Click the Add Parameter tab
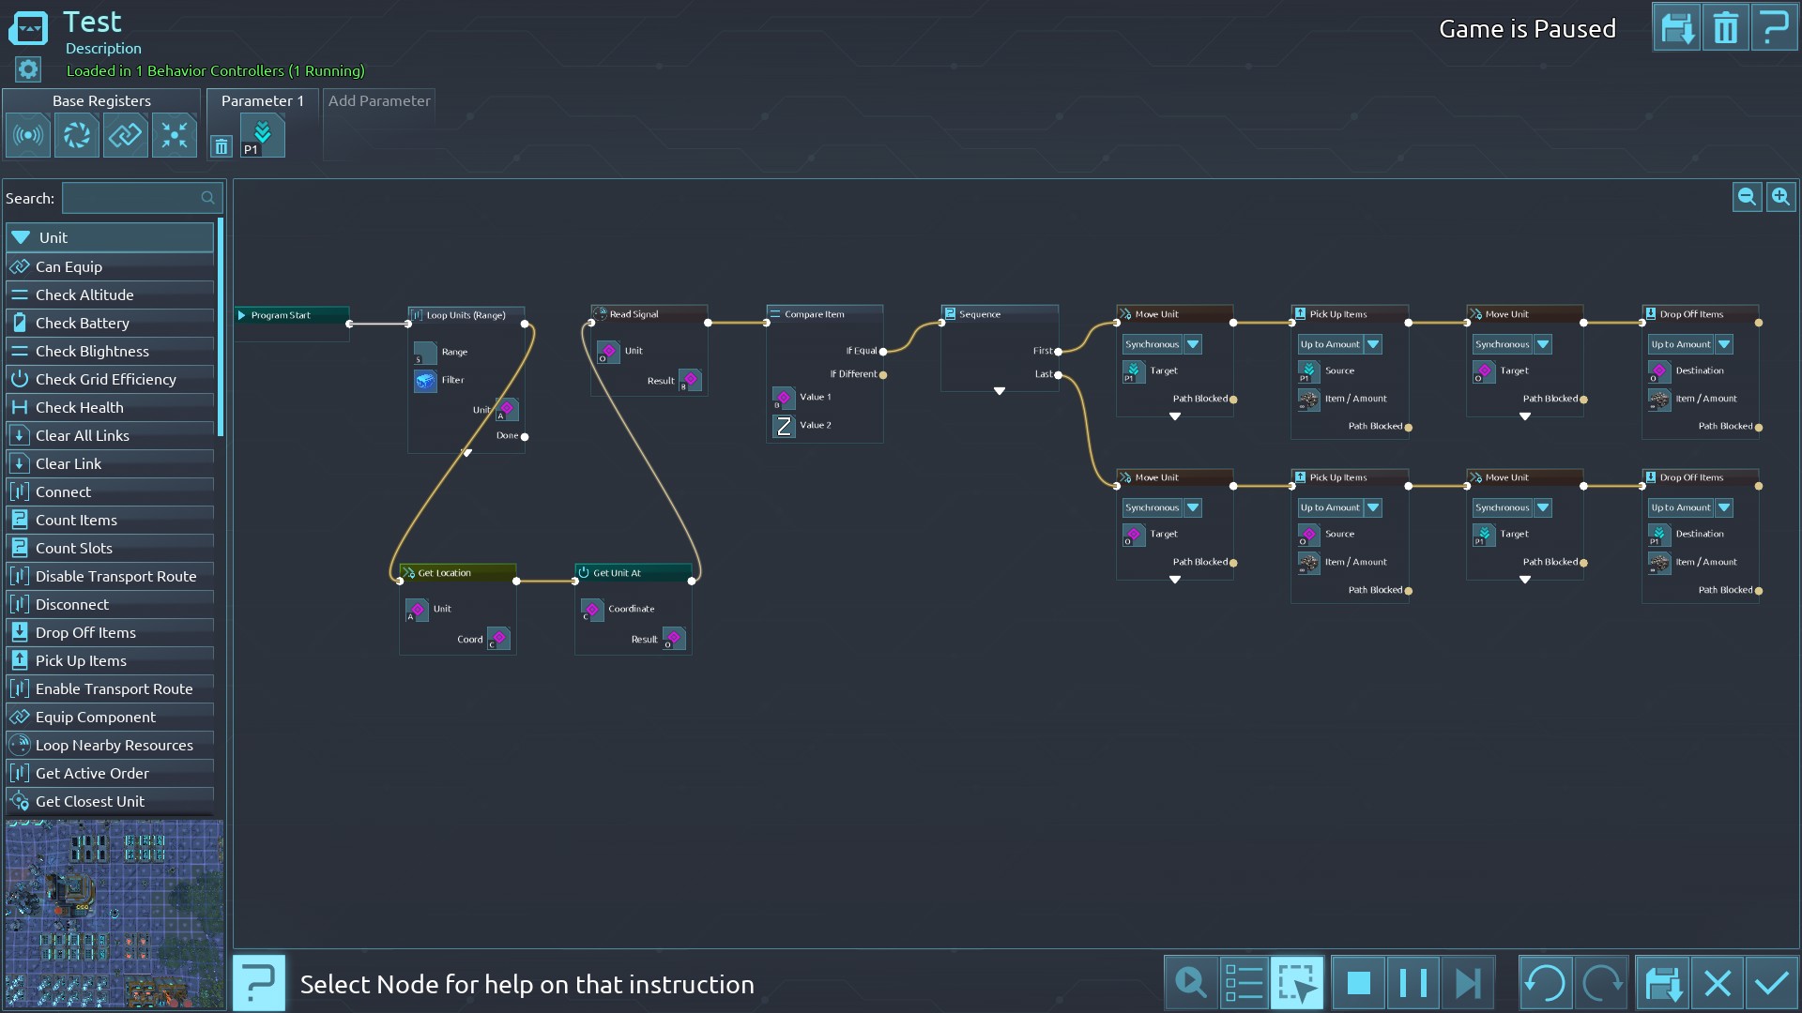This screenshot has width=1802, height=1013. click(x=379, y=101)
